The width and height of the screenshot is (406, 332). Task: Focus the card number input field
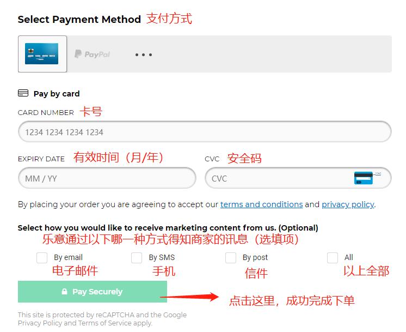[x=204, y=132]
